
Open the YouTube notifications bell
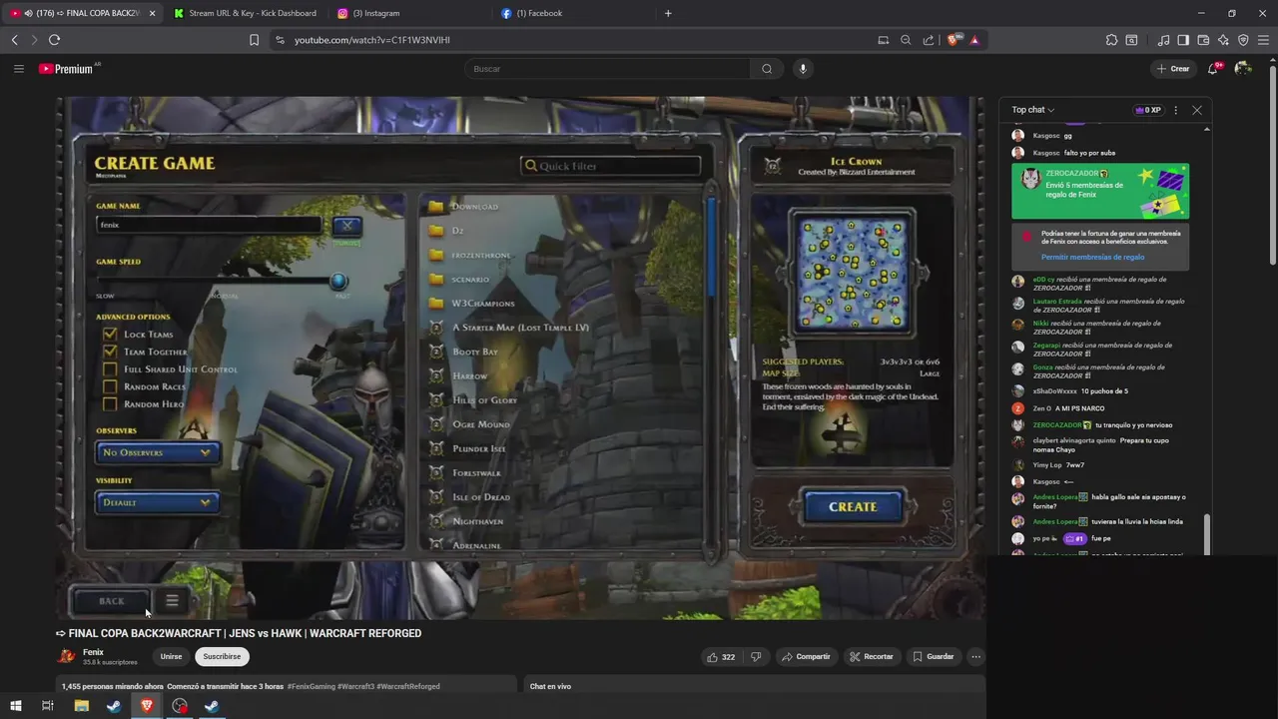1213,69
